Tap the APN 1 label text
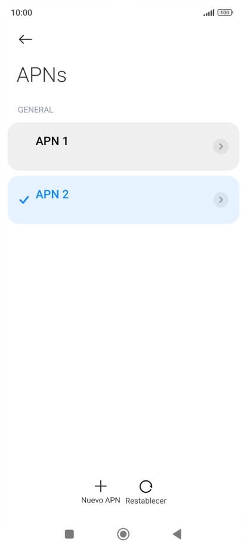The width and height of the screenshot is (247, 549). tap(52, 141)
